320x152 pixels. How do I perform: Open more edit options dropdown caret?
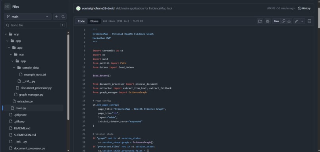point(302,21)
